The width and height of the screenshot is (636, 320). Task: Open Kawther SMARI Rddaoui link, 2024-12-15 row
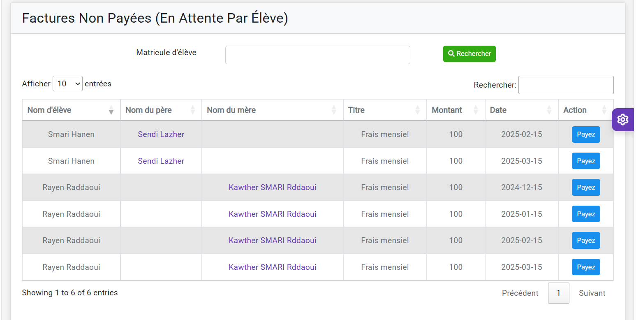[x=272, y=188]
